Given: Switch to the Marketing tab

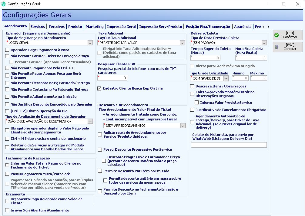Looking at the screenshot, I should tap(95, 27).
